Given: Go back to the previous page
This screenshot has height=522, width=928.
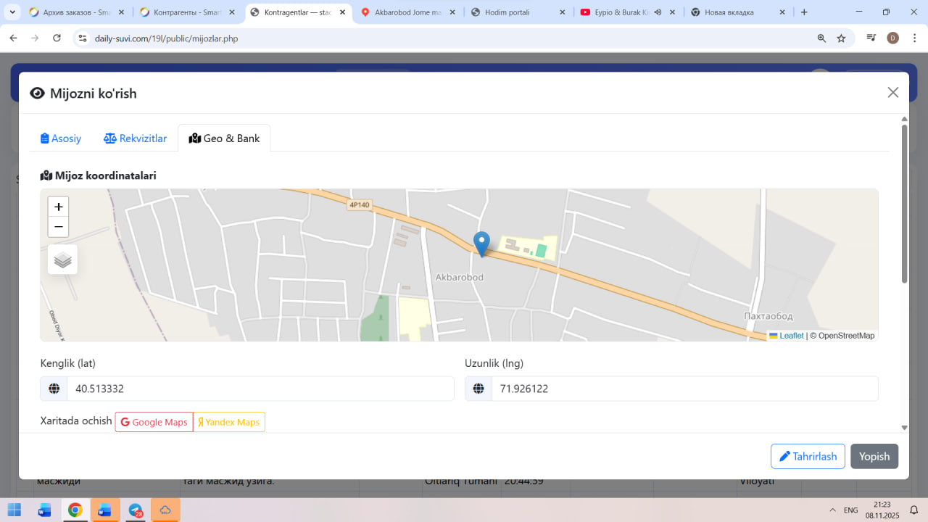Looking at the screenshot, I should pos(13,38).
